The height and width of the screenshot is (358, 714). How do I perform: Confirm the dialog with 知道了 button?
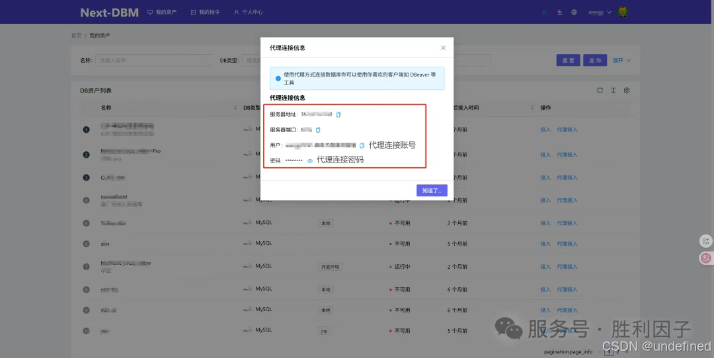click(x=432, y=191)
